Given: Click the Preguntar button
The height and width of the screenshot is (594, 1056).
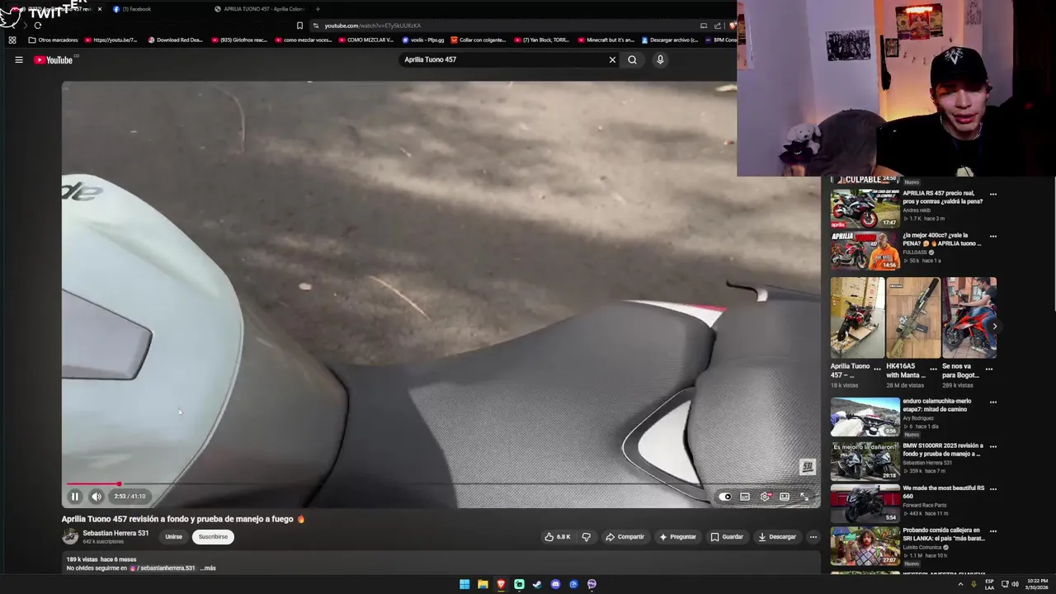Looking at the screenshot, I should click(677, 537).
